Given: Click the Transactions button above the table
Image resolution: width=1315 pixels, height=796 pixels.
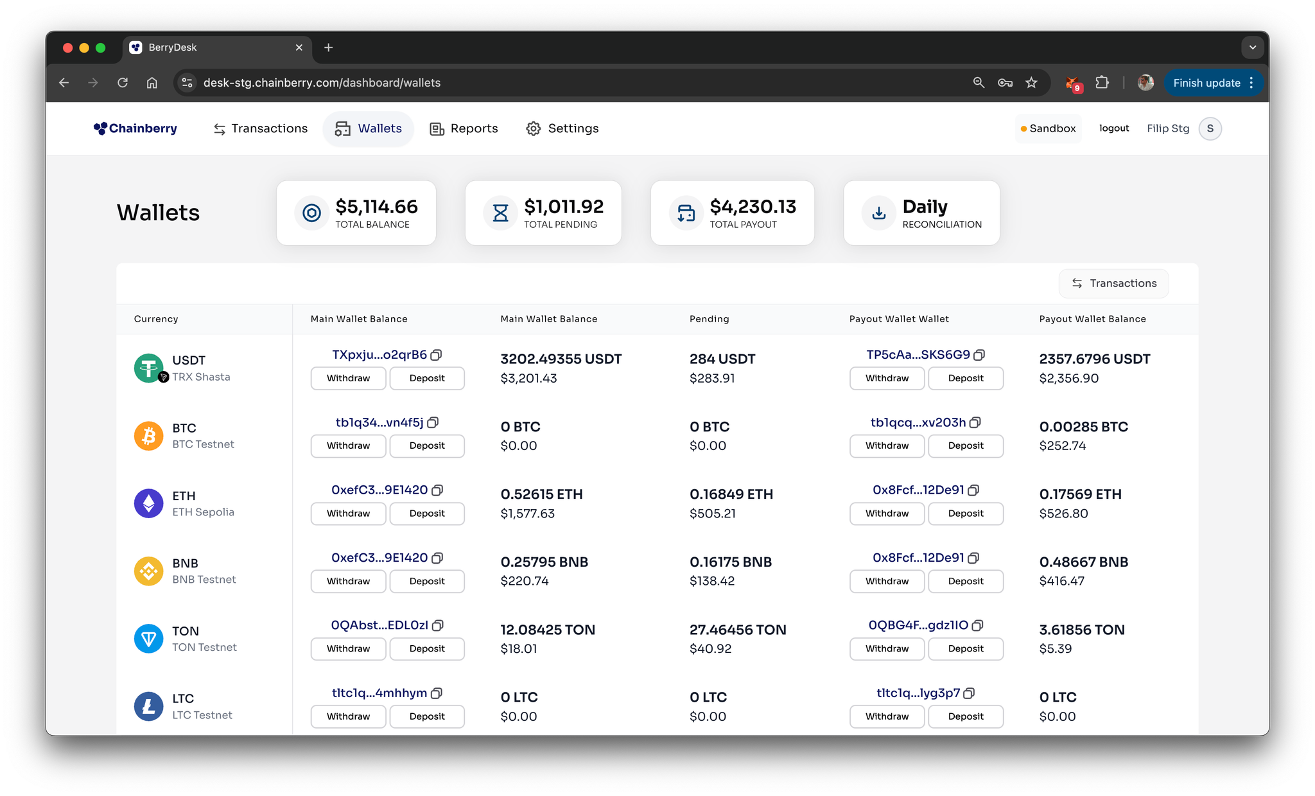Looking at the screenshot, I should tap(1113, 283).
